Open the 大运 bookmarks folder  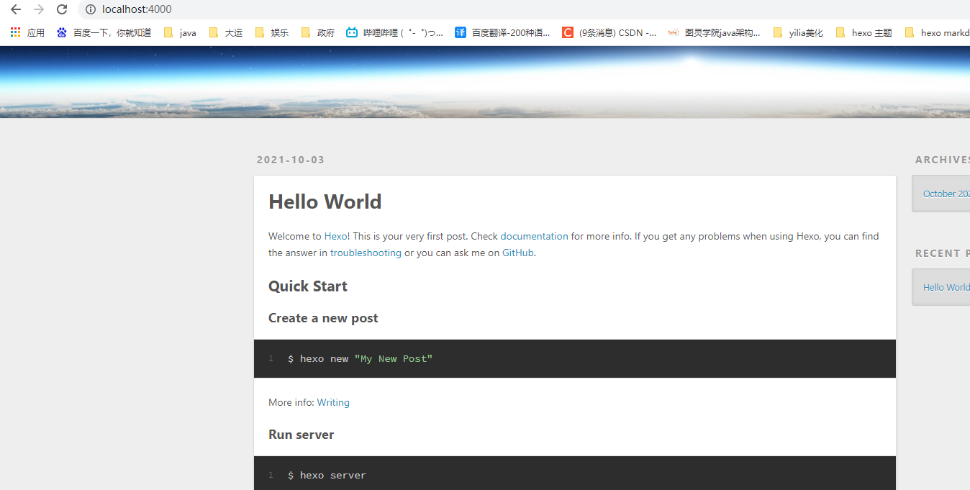point(225,32)
